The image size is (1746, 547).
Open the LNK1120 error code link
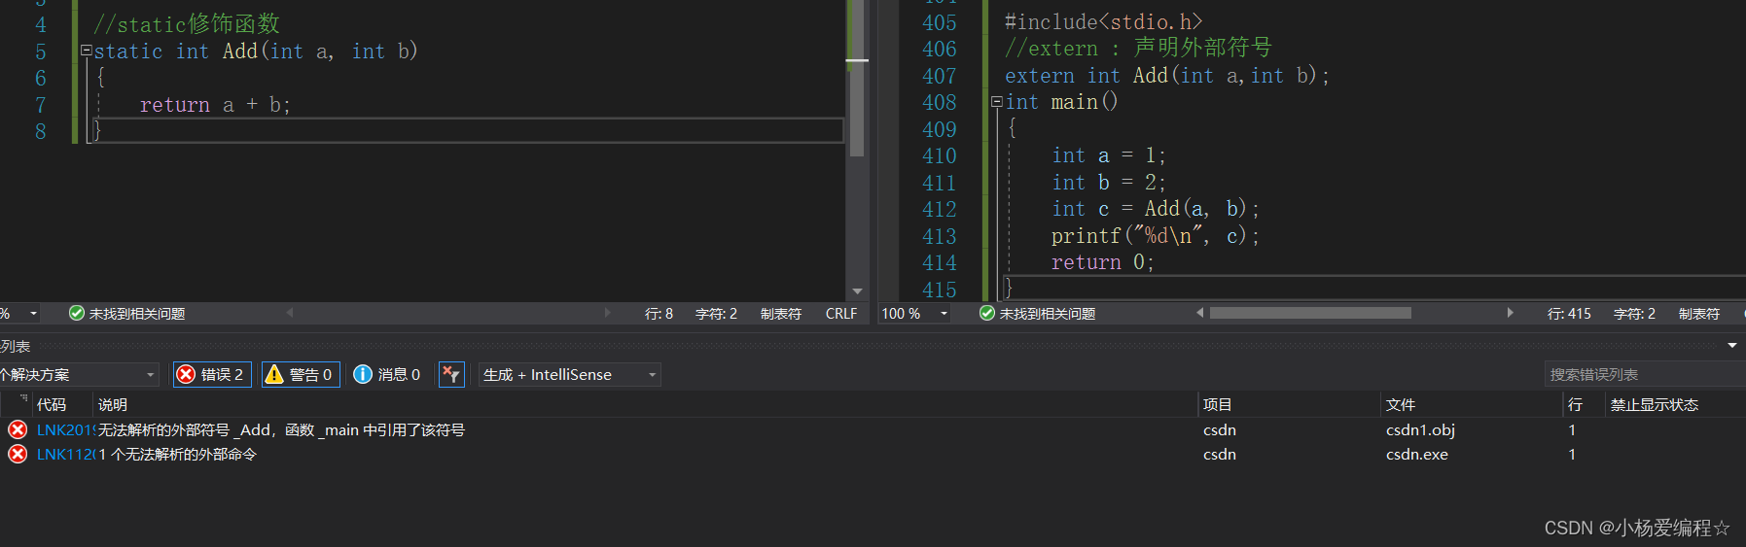[65, 454]
